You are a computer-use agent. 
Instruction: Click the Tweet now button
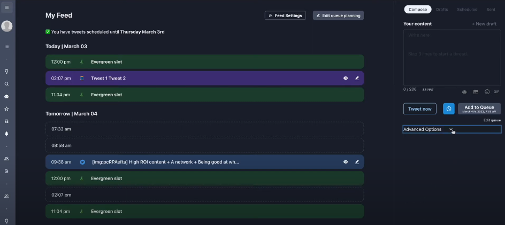419,108
